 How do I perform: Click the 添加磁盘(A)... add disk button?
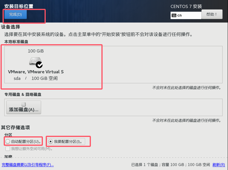click(24, 108)
